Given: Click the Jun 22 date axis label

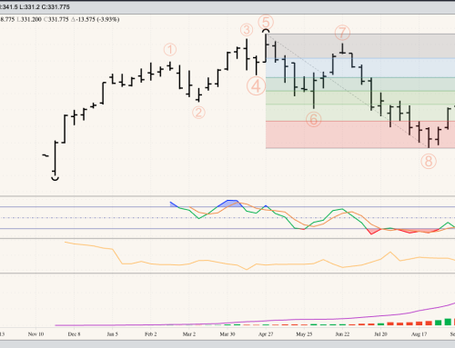Looking at the screenshot, I should (x=342, y=334).
